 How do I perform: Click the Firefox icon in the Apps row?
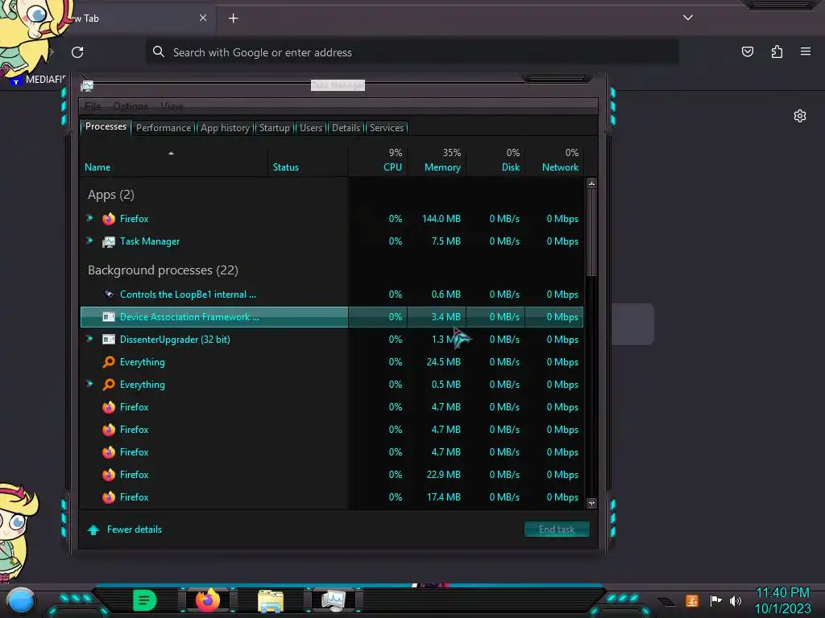click(109, 219)
